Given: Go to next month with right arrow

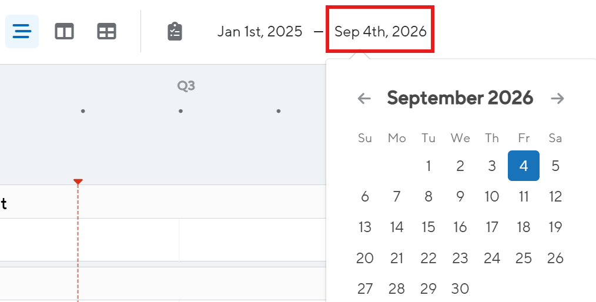Looking at the screenshot, I should pyautogui.click(x=557, y=98).
